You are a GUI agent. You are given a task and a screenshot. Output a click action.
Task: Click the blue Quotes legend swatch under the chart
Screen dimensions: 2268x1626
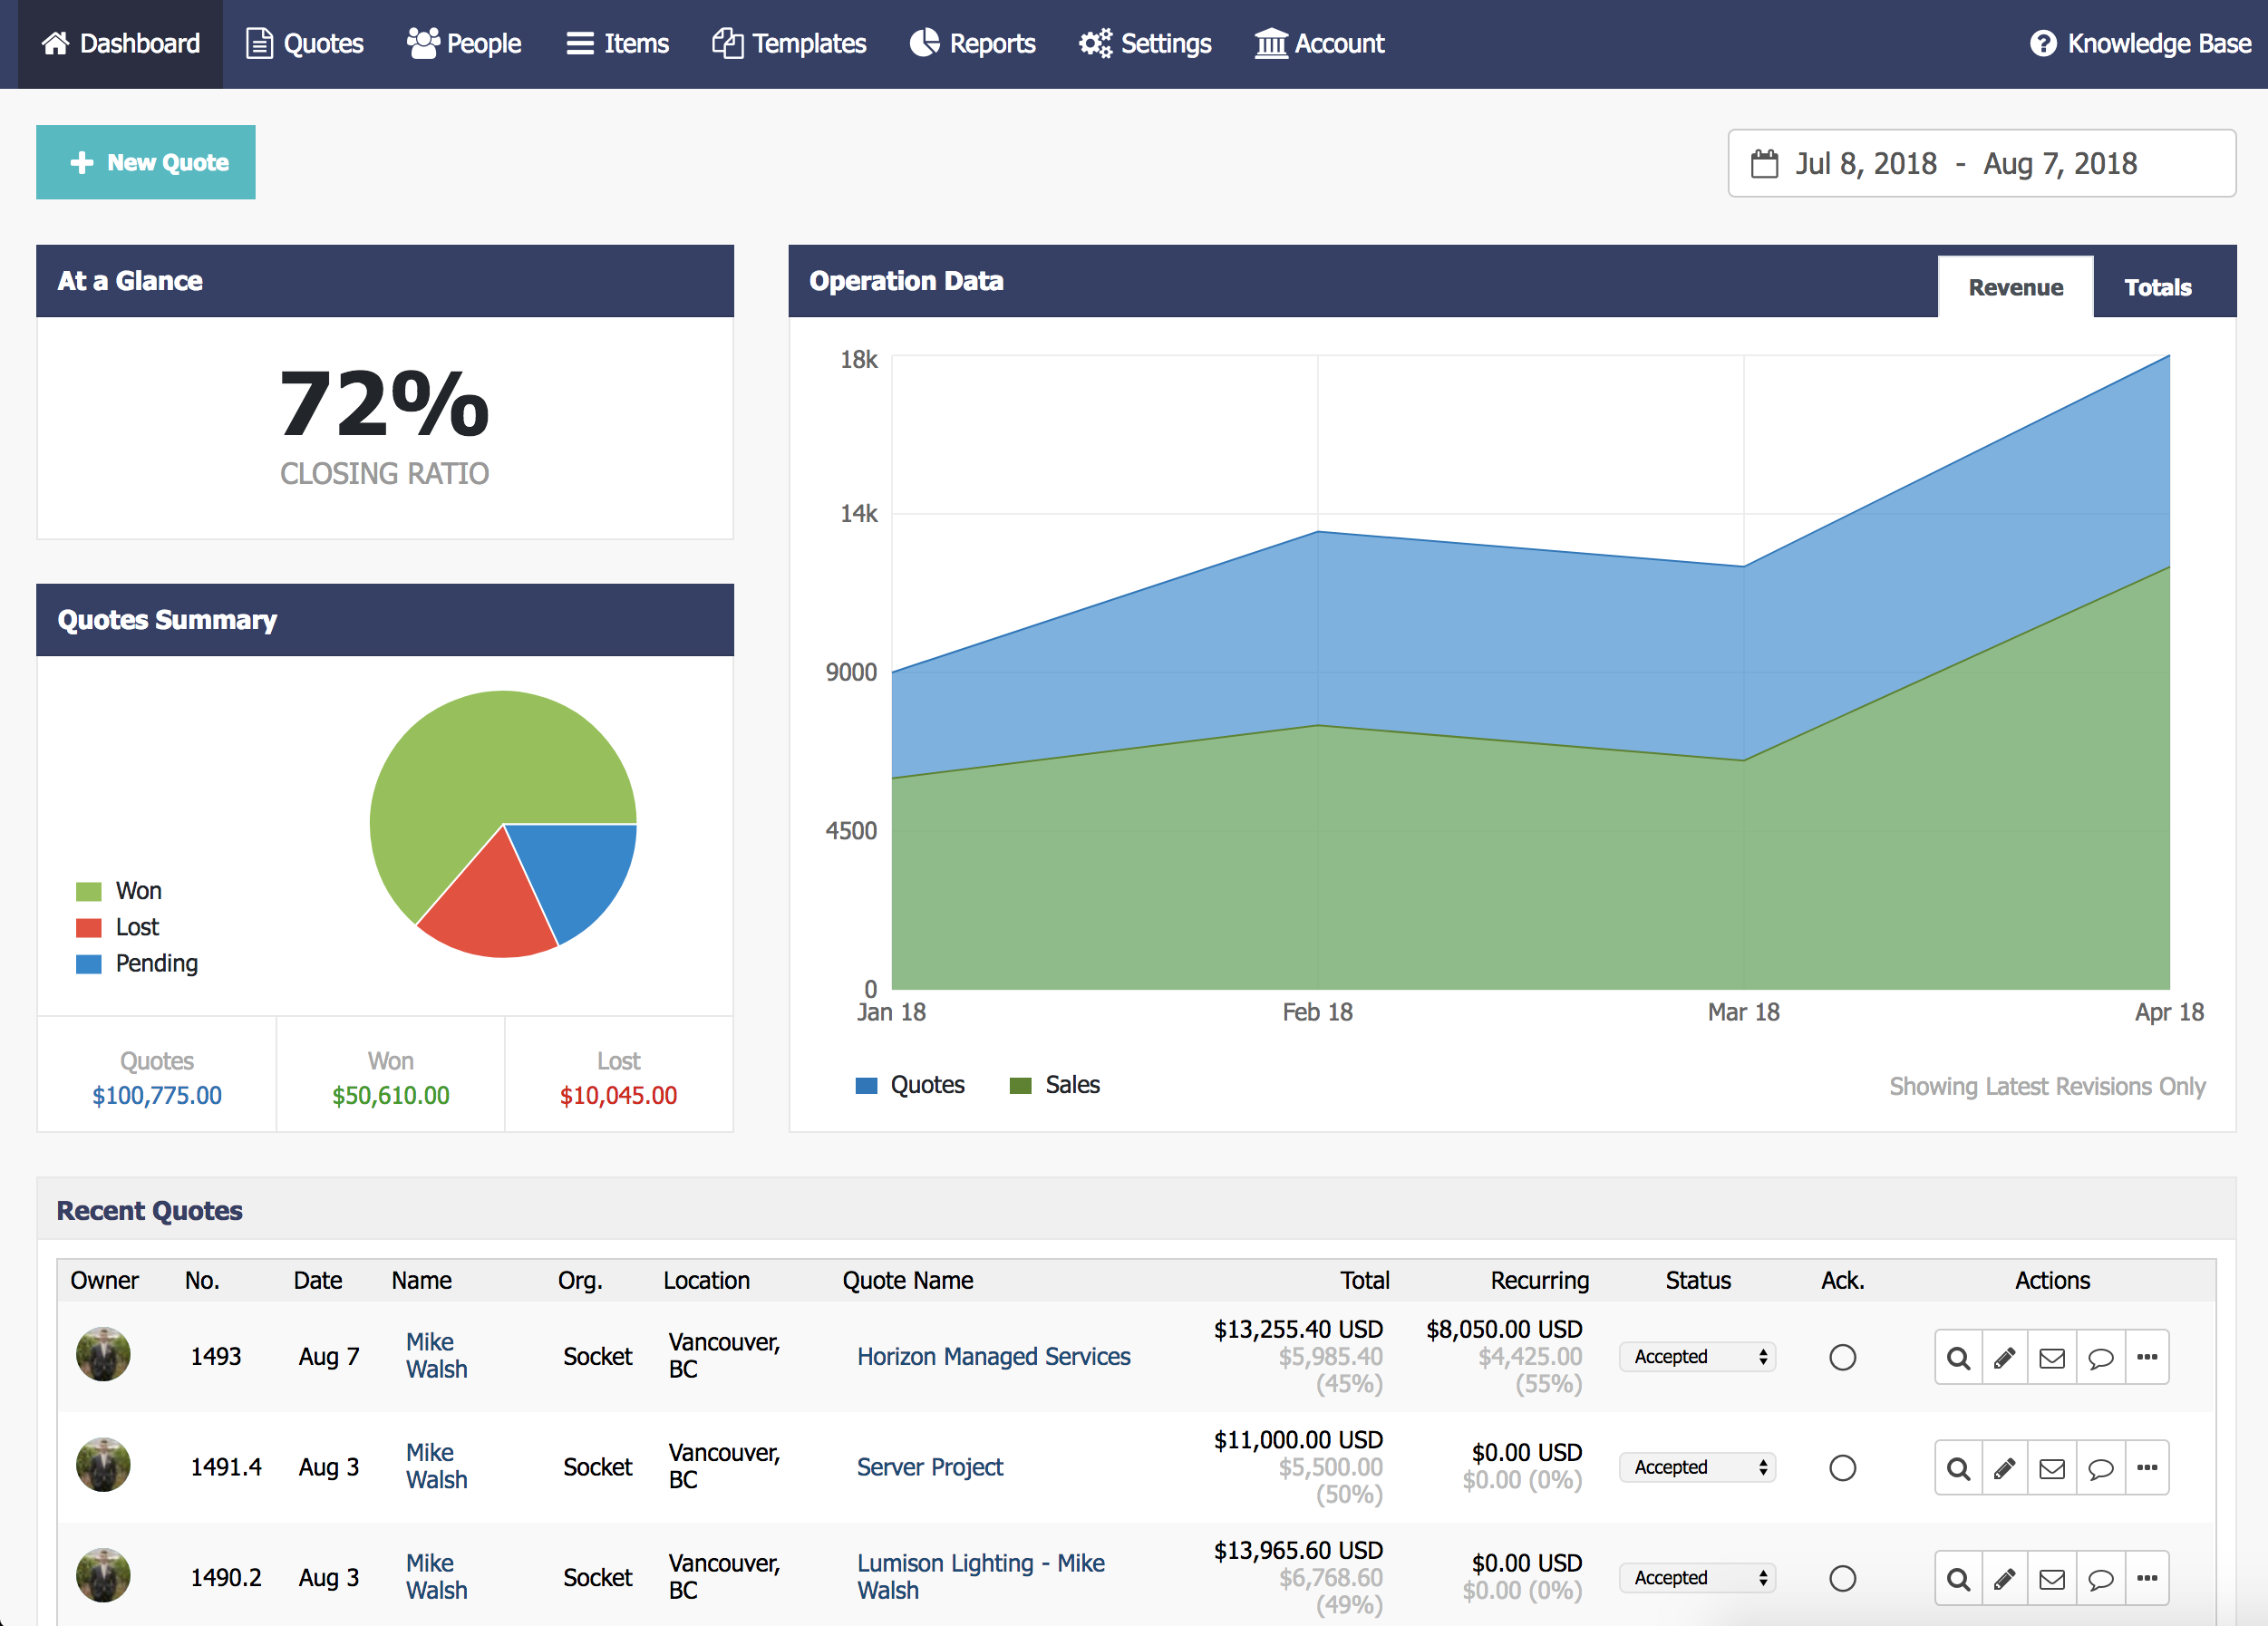(x=866, y=1085)
